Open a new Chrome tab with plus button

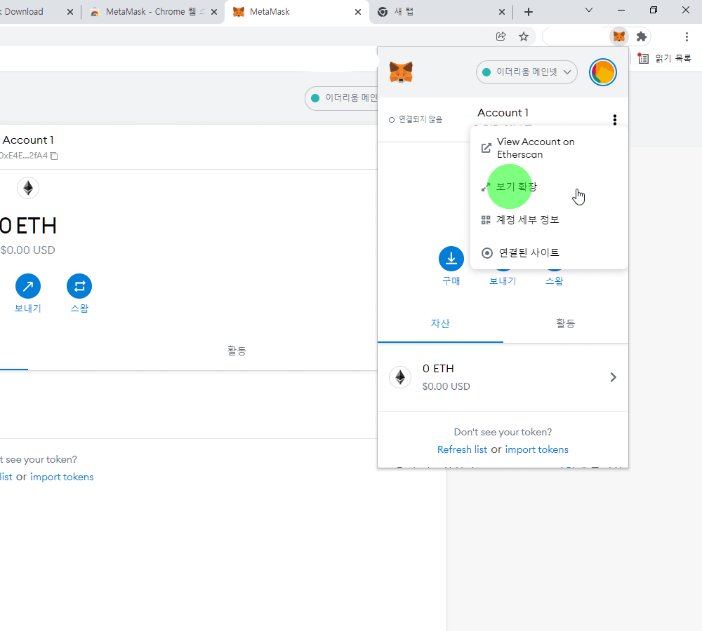[x=529, y=12]
